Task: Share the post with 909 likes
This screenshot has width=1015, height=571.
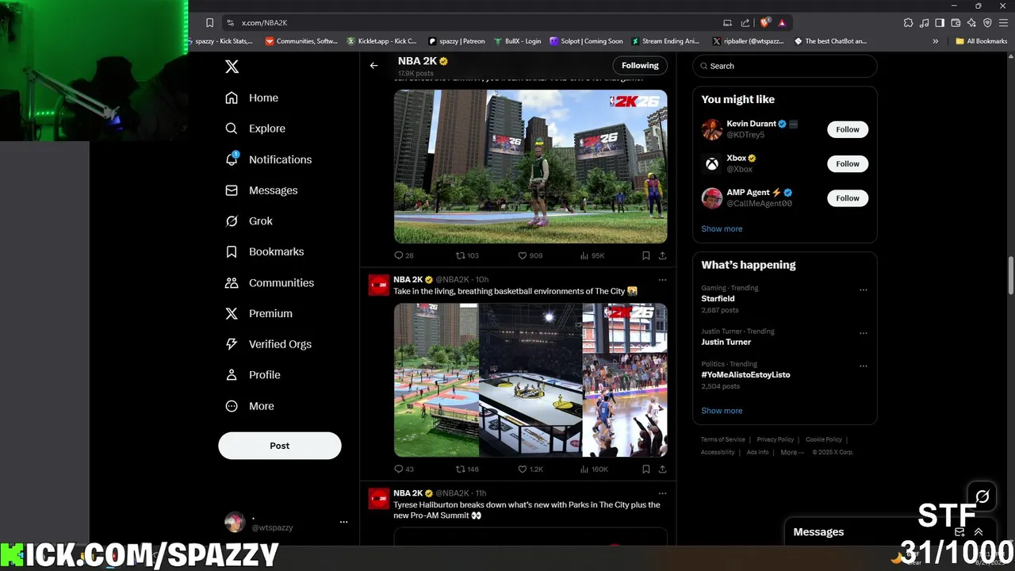Action: [x=662, y=255]
